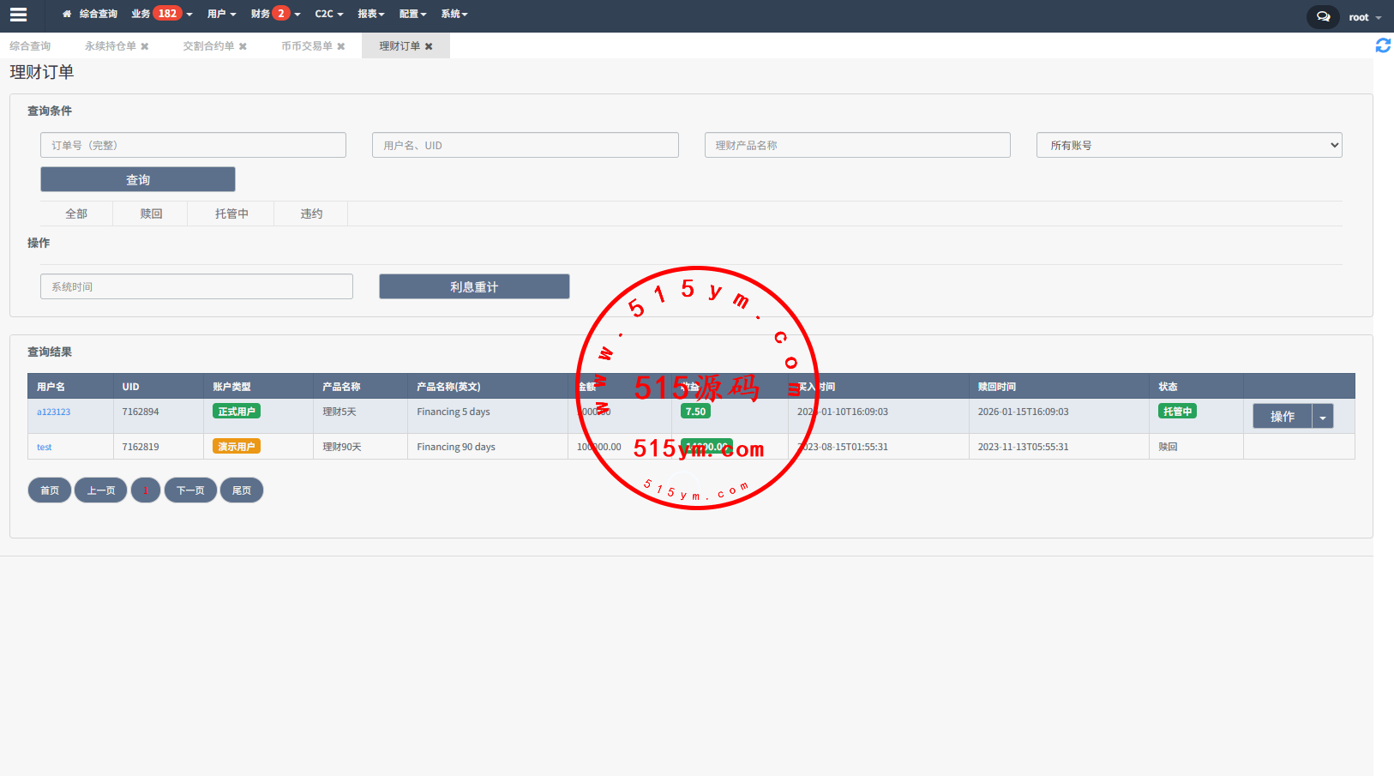The image size is (1394, 776).
Task: Focus the 订单号 input field
Action: click(193, 145)
